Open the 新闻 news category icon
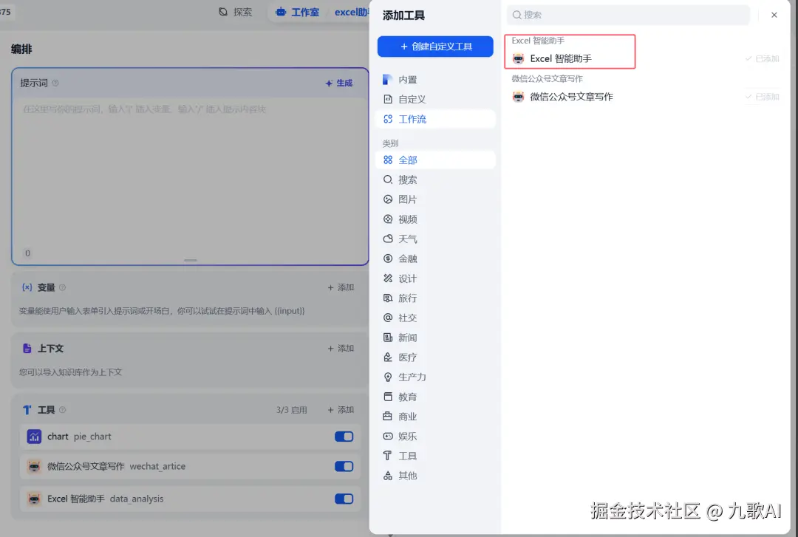798x537 pixels. coord(388,338)
